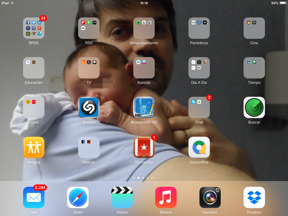Image resolution: width=288 pixels, height=216 pixels.
Task: Open Dropbox in the dock
Action: click(x=254, y=197)
